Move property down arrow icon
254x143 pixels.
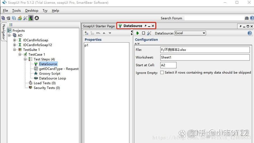(110, 33)
